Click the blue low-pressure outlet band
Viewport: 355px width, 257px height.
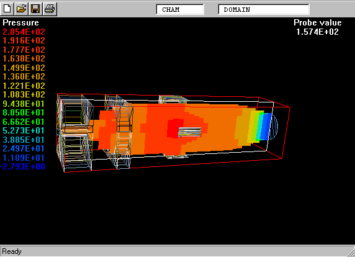[266, 126]
